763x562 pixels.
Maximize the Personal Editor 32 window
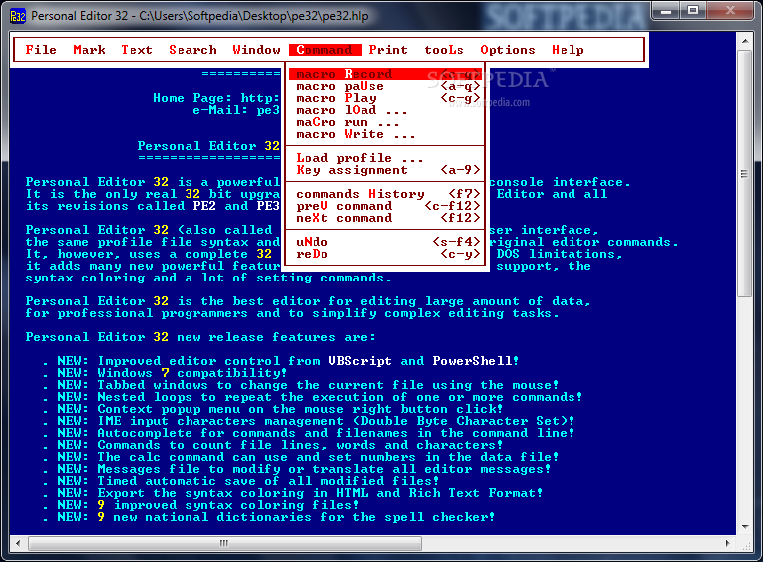point(693,11)
